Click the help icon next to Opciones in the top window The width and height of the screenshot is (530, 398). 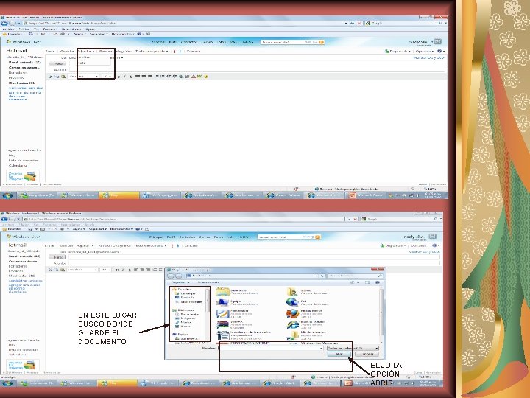click(x=439, y=52)
